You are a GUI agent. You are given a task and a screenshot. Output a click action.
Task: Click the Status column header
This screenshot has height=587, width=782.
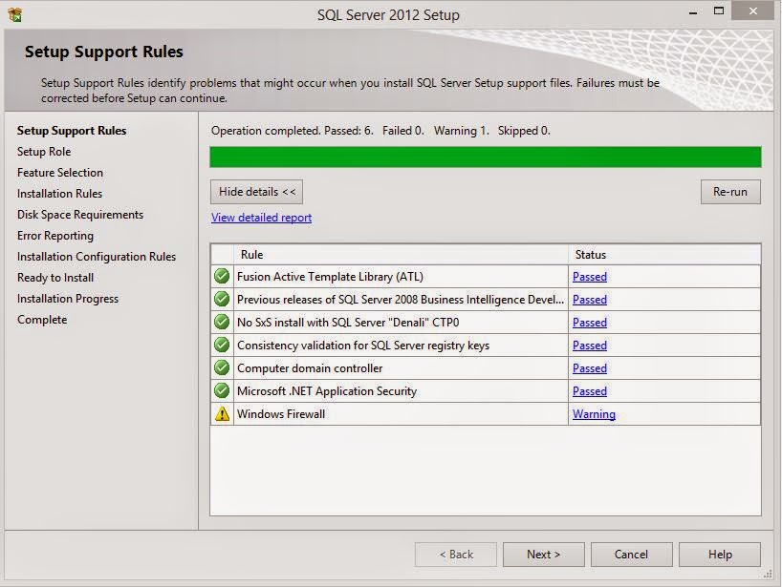click(x=590, y=255)
